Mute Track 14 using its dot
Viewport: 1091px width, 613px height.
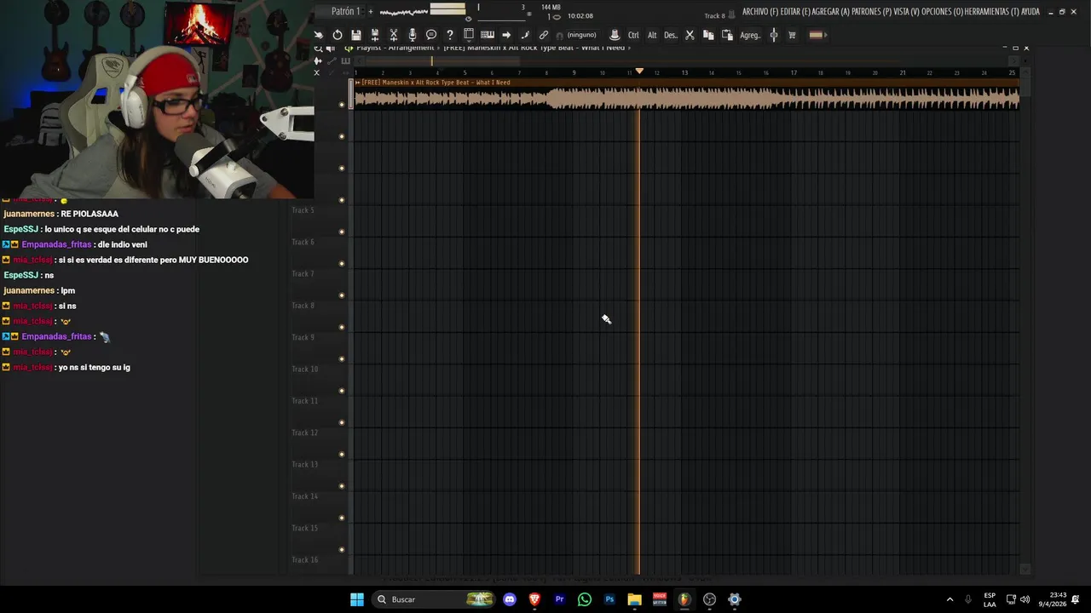(342, 518)
